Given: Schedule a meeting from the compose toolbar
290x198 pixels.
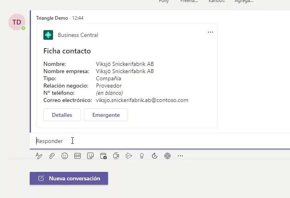Looking at the screenshot, I should pyautogui.click(x=103, y=156).
